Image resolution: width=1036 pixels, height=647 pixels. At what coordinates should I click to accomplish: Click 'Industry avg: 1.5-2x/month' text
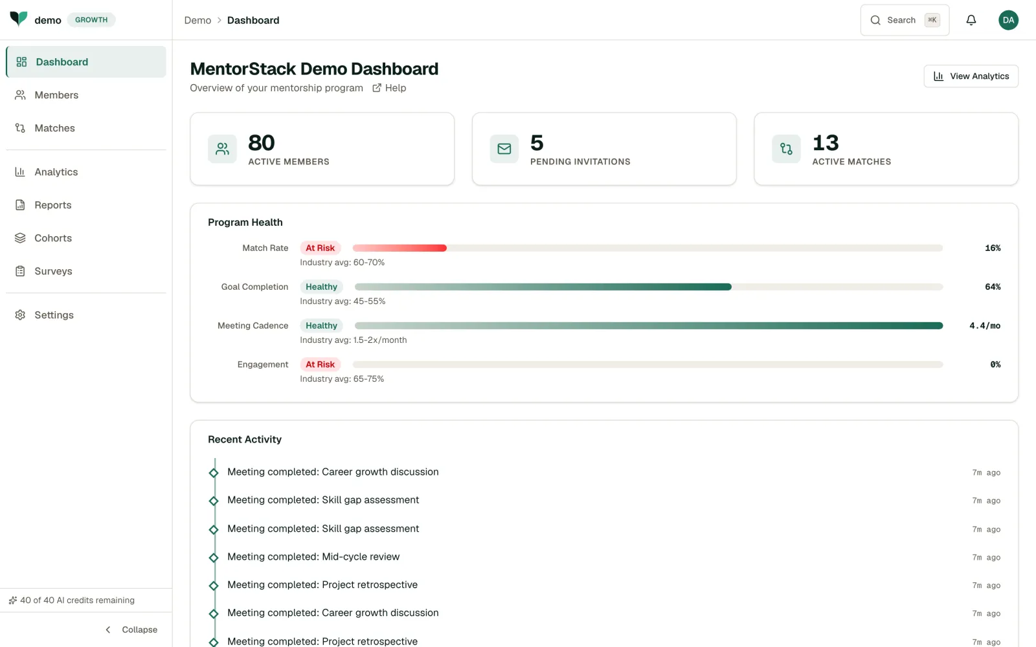354,340
